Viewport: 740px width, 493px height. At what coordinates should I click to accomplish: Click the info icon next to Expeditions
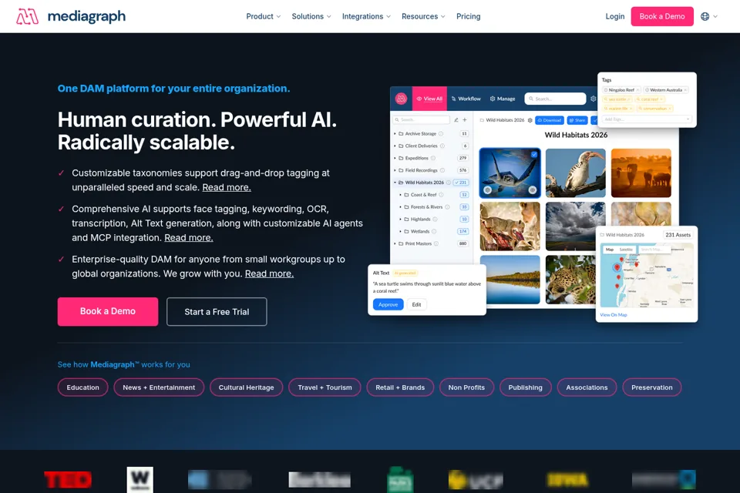click(432, 158)
